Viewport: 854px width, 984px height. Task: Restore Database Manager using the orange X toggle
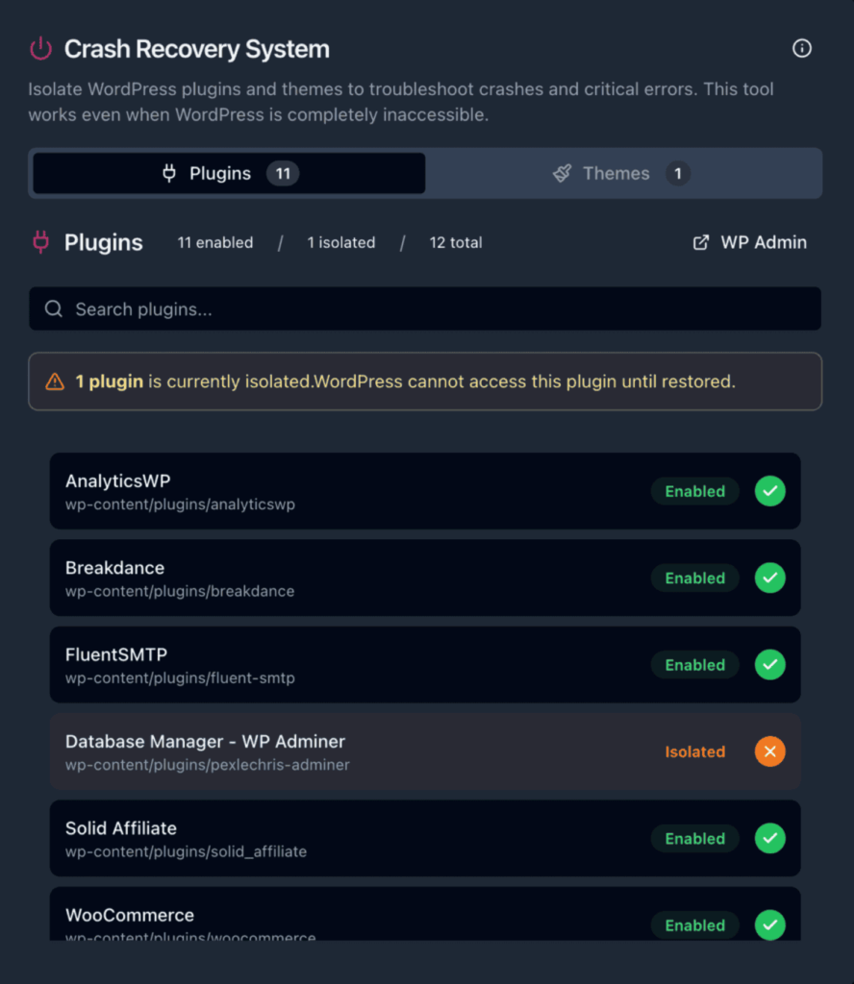pos(769,751)
